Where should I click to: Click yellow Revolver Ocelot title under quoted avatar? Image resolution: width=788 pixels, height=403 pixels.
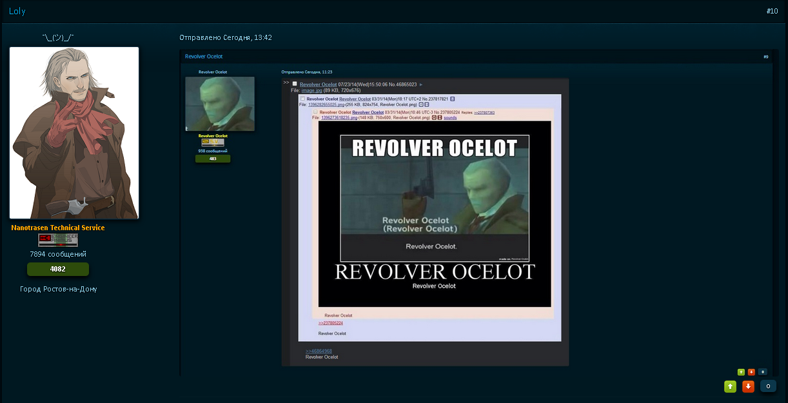pyautogui.click(x=213, y=136)
